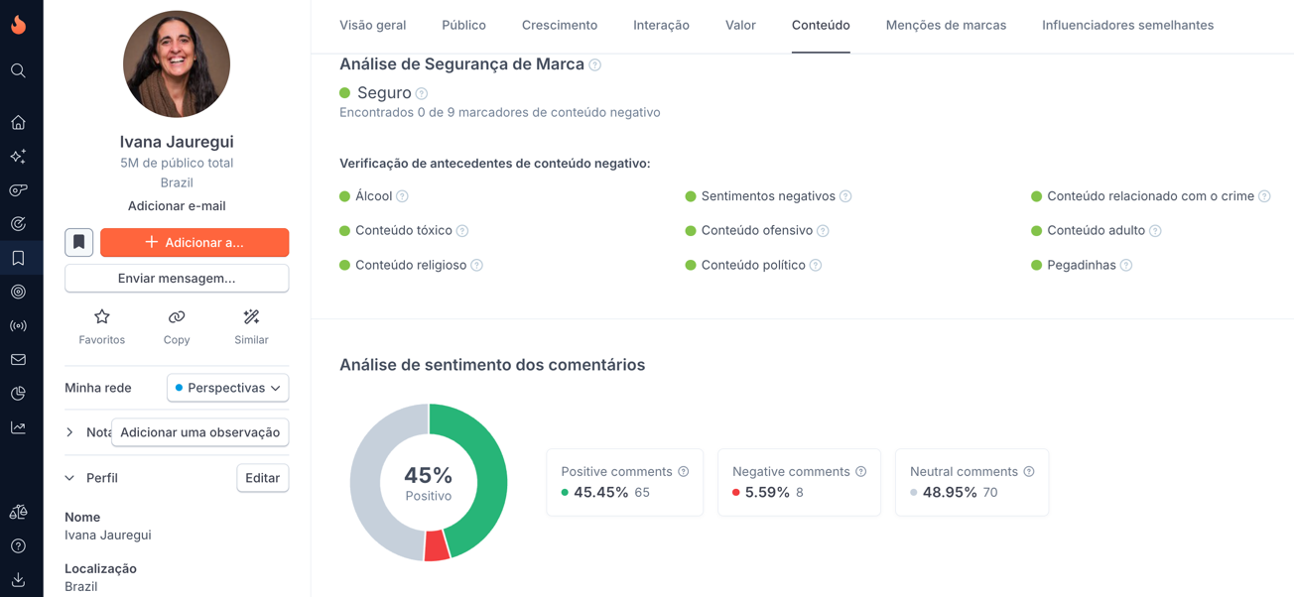1295x597 pixels.
Task: Click Ivana Jauregui's profile photo
Action: coord(177,64)
